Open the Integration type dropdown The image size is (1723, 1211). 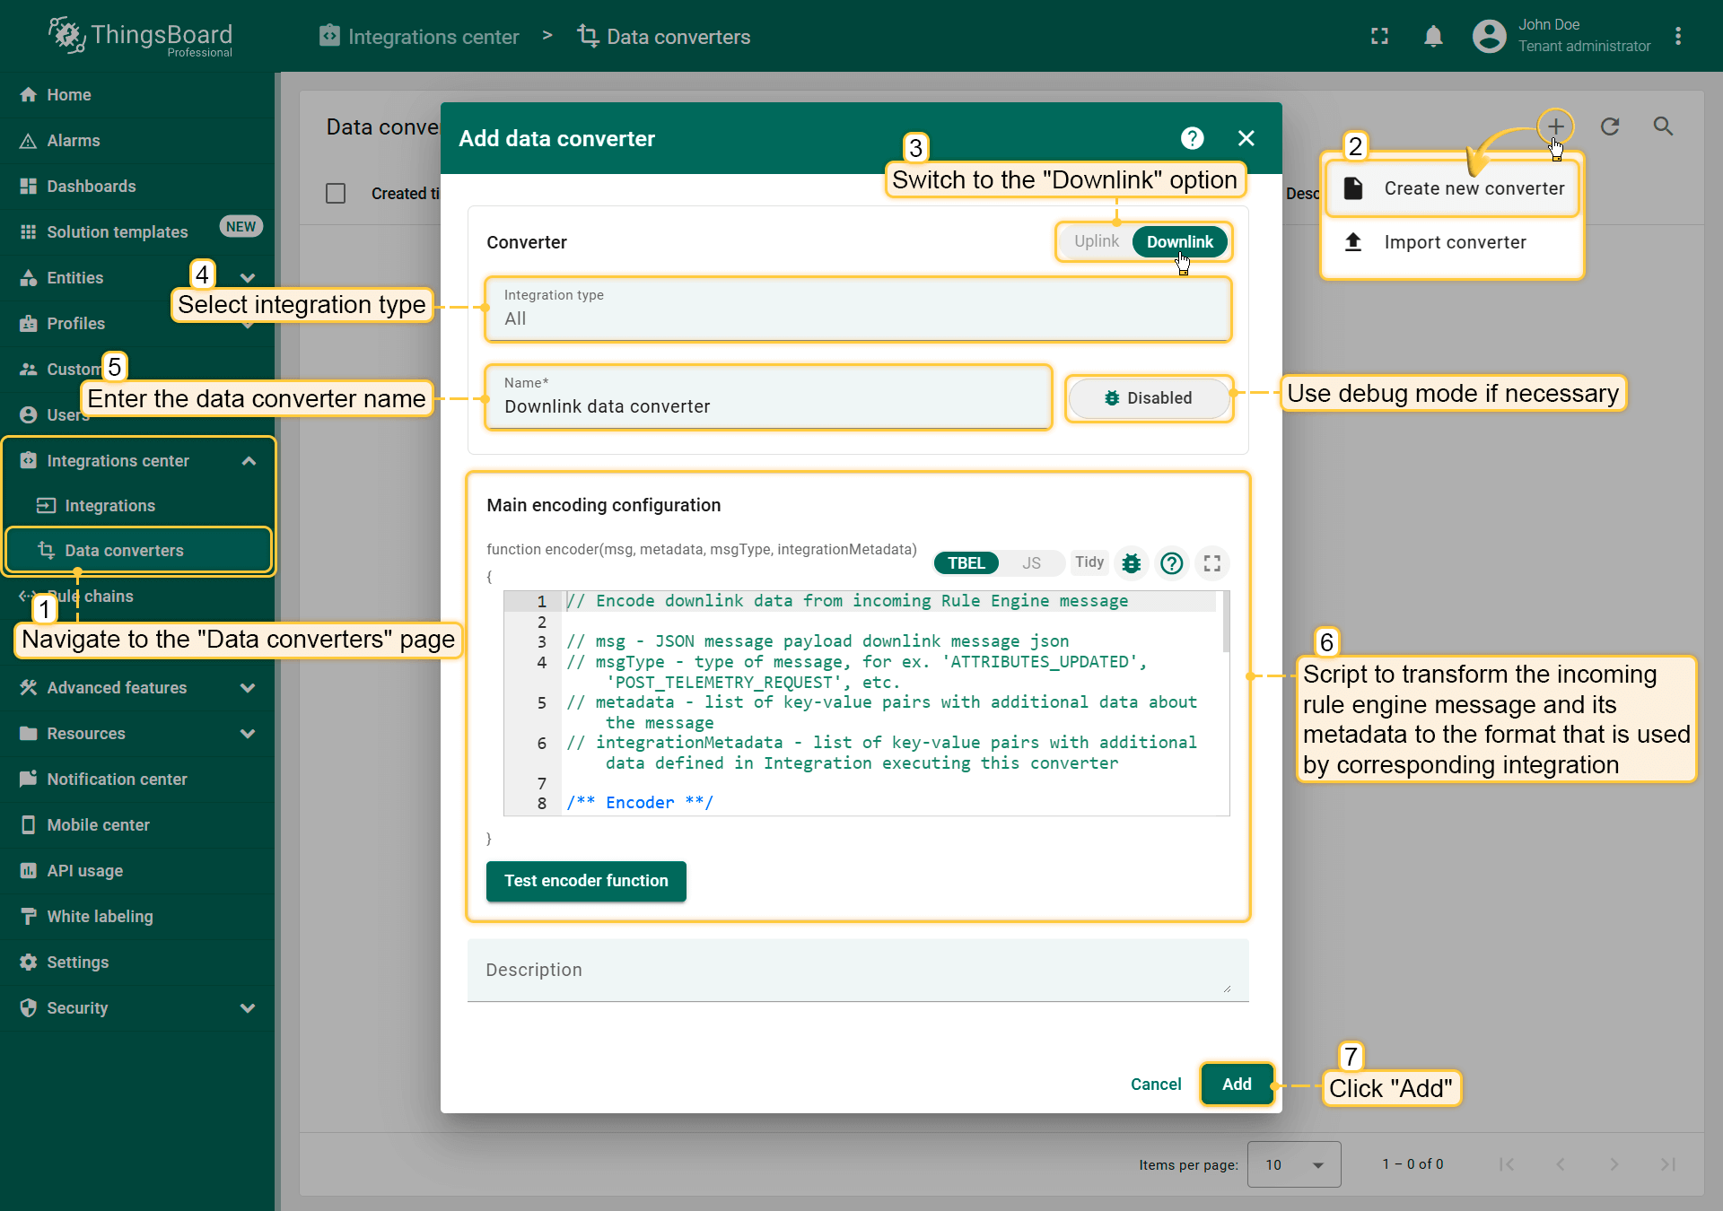tap(857, 309)
